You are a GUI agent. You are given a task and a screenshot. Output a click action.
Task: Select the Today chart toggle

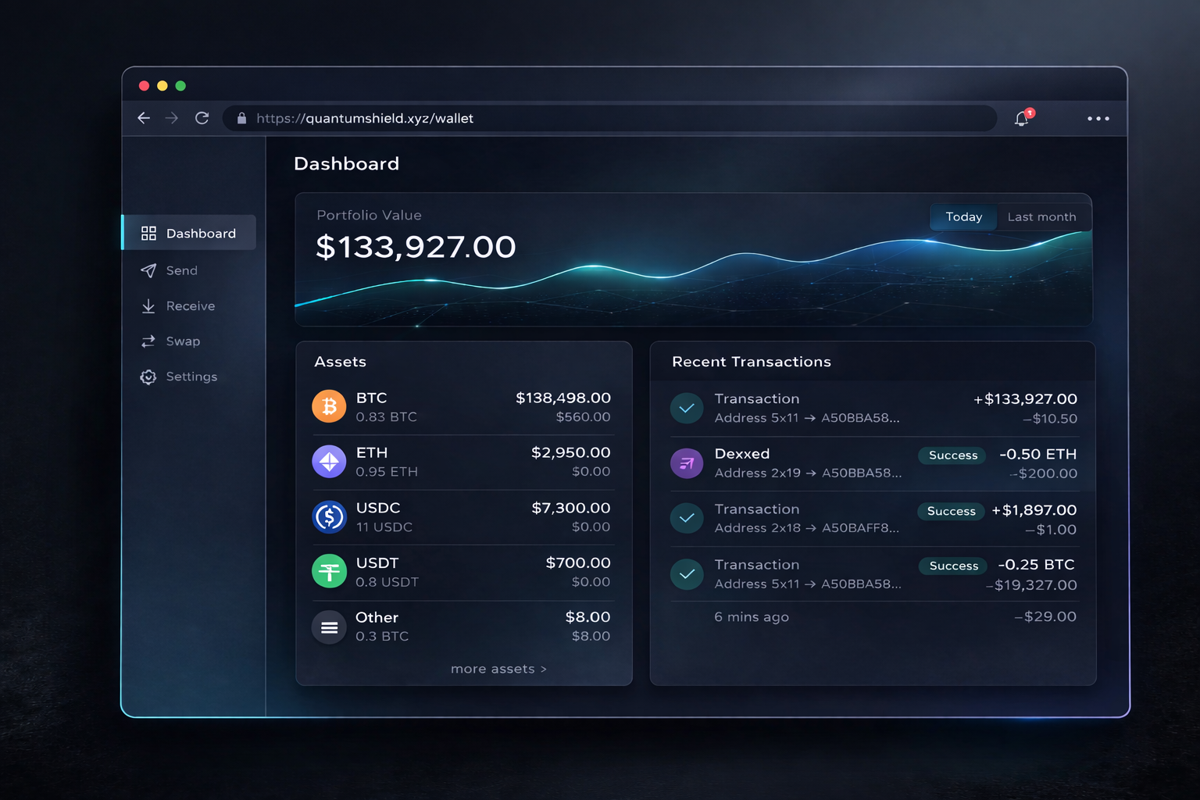tap(962, 216)
